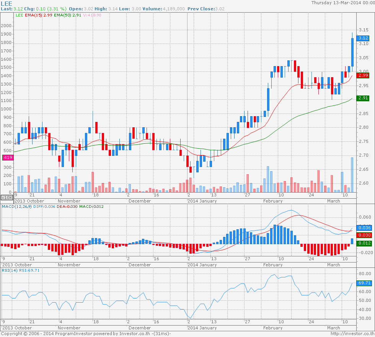Click the green 2.91 EMA price tag
This screenshot has height=337, width=375.
click(363, 98)
